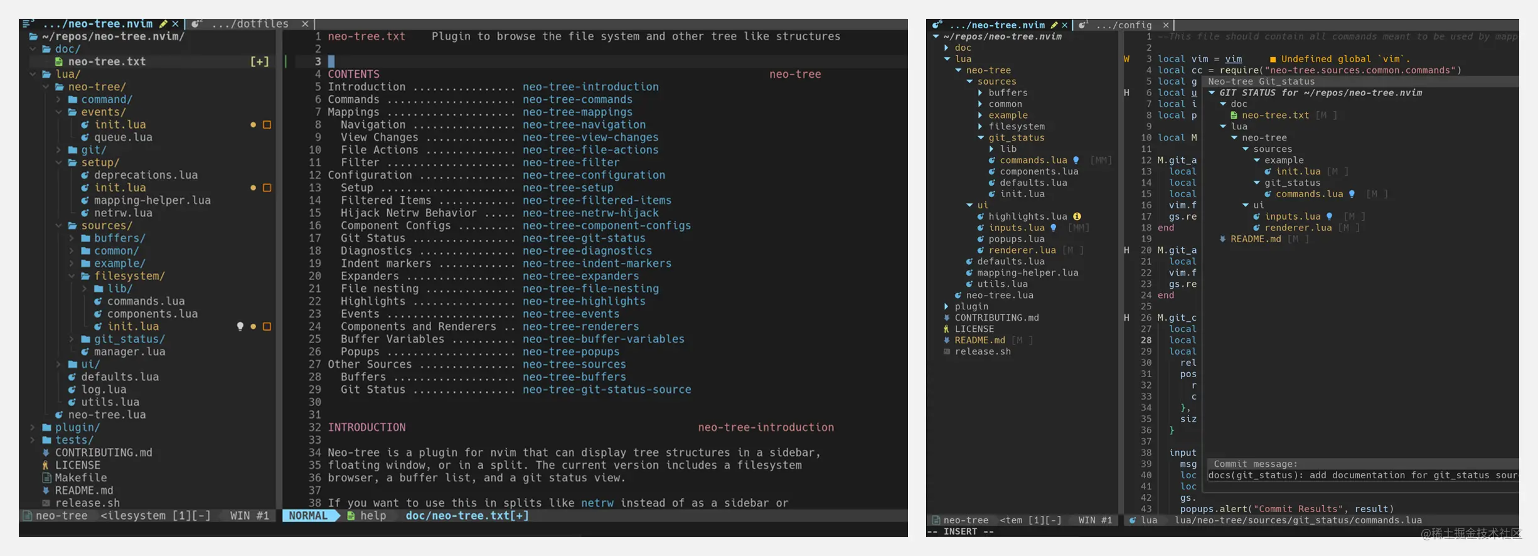Click the file icon beside Makefile
The width and height of the screenshot is (1538, 556).
click(x=46, y=478)
